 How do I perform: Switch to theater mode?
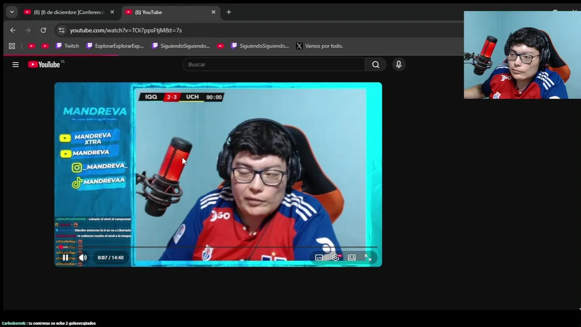(x=352, y=258)
